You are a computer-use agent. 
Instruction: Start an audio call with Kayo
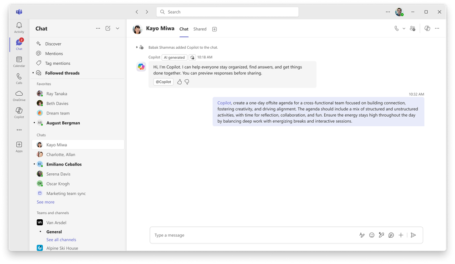tap(396, 28)
